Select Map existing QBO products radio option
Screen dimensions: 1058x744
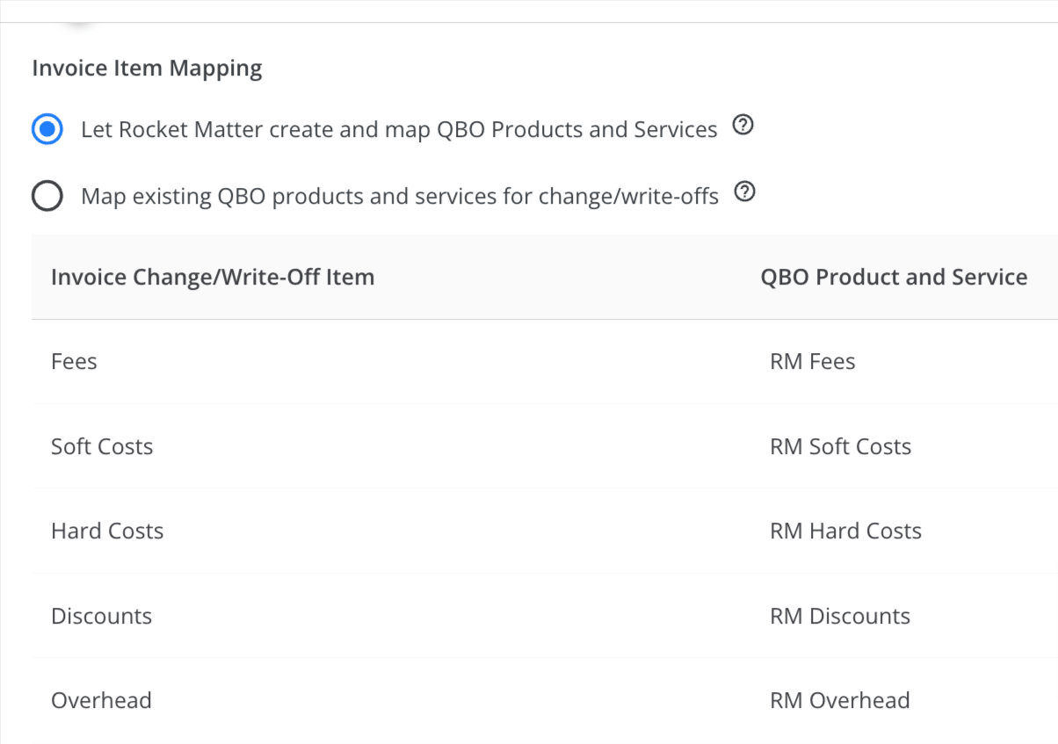[x=47, y=196]
